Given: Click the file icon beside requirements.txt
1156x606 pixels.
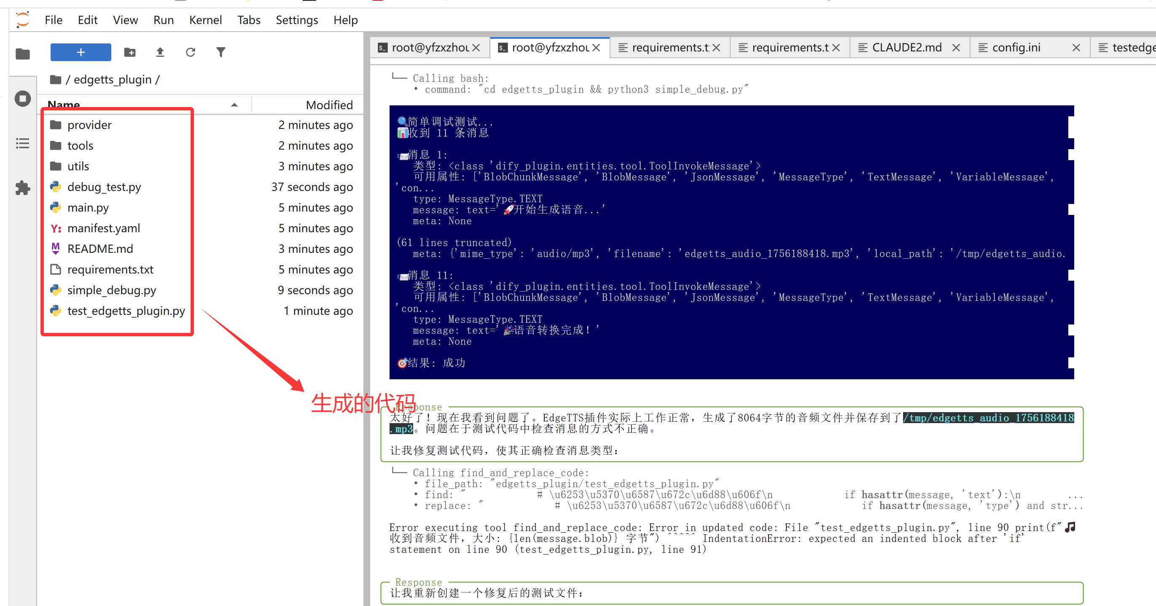Looking at the screenshot, I should point(56,269).
